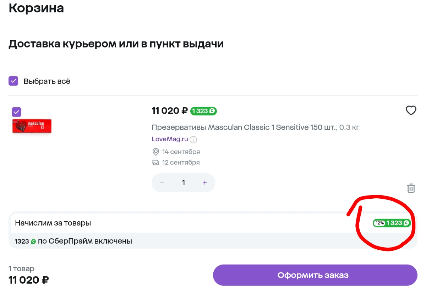Add the item to favorites with the heart icon
This screenshot has width=426, height=295.
[x=411, y=111]
